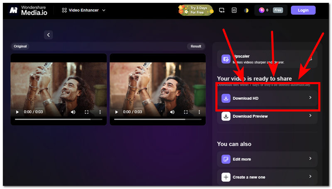Click the Edit more option
Viewport: 332px width, 189px height.
(267, 159)
